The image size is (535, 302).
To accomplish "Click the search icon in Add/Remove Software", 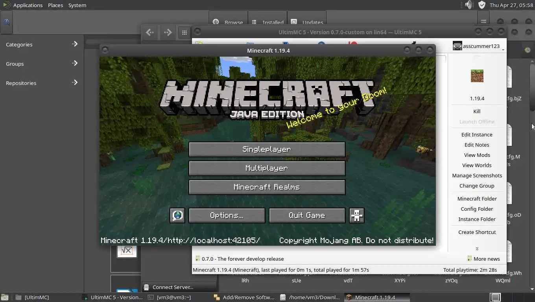I will tap(7, 22).
